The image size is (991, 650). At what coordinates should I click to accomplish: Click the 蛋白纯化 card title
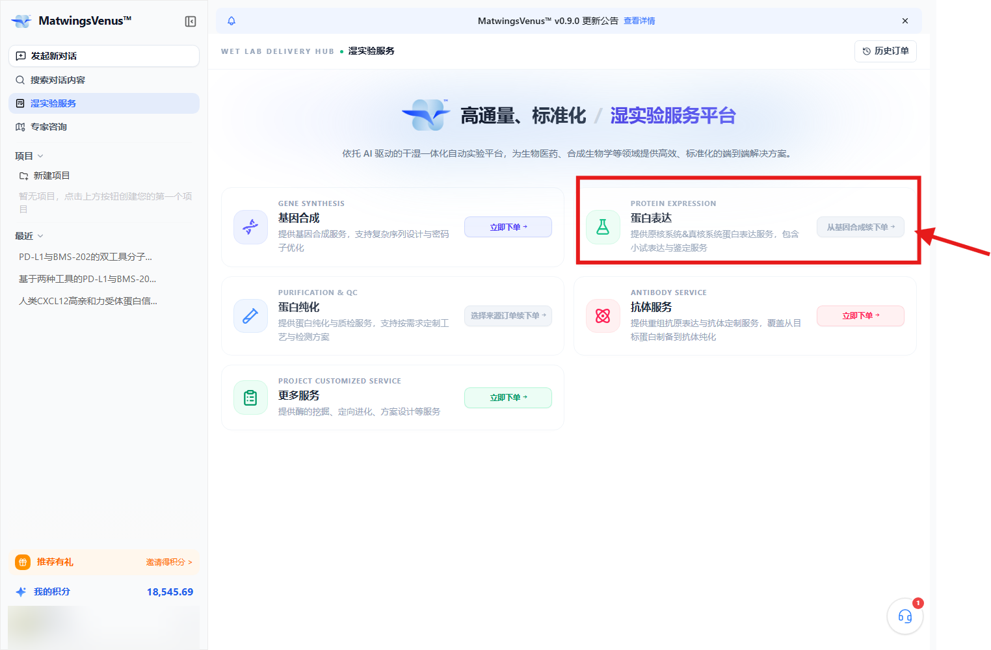299,307
